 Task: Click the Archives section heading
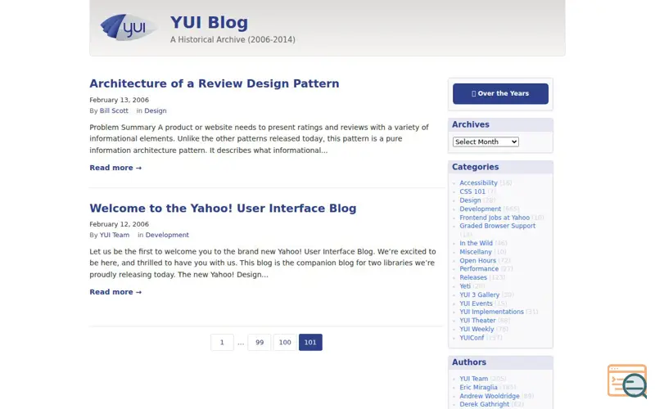[x=470, y=125]
